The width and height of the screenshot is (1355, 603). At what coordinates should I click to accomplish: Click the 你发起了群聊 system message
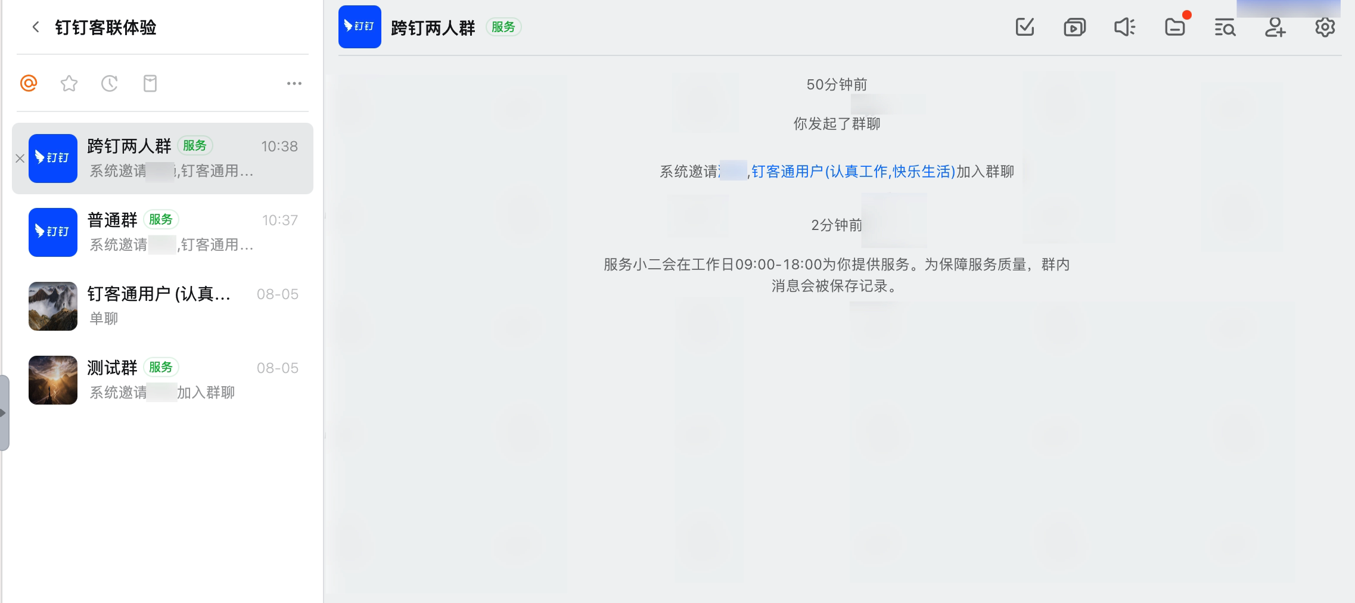pyautogui.click(x=837, y=124)
